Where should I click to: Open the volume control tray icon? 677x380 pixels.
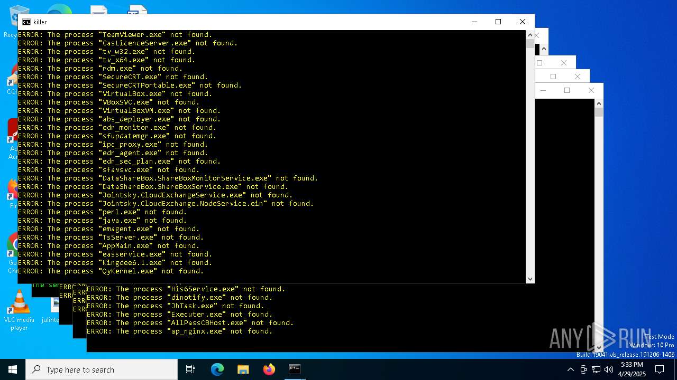pyautogui.click(x=609, y=369)
